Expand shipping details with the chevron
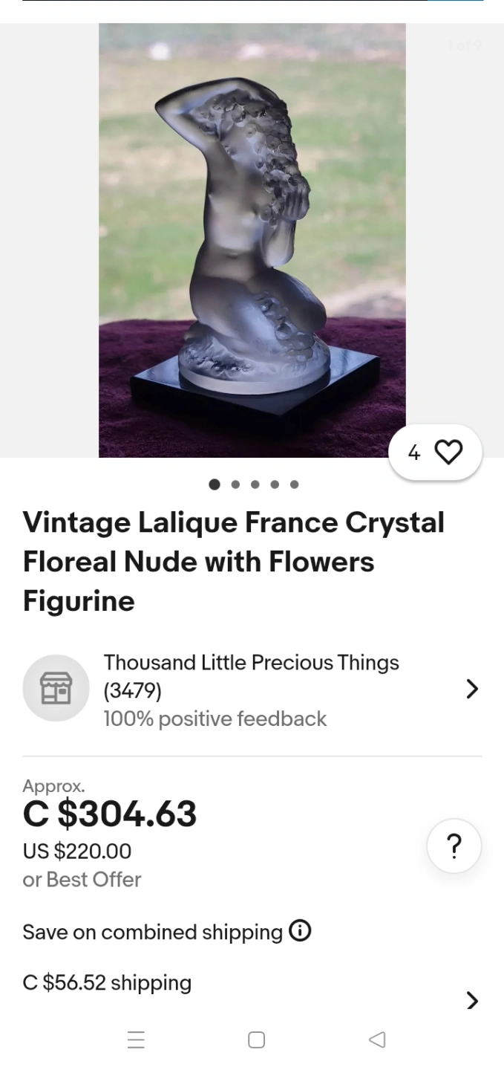504x1070 pixels. pyautogui.click(x=472, y=1000)
